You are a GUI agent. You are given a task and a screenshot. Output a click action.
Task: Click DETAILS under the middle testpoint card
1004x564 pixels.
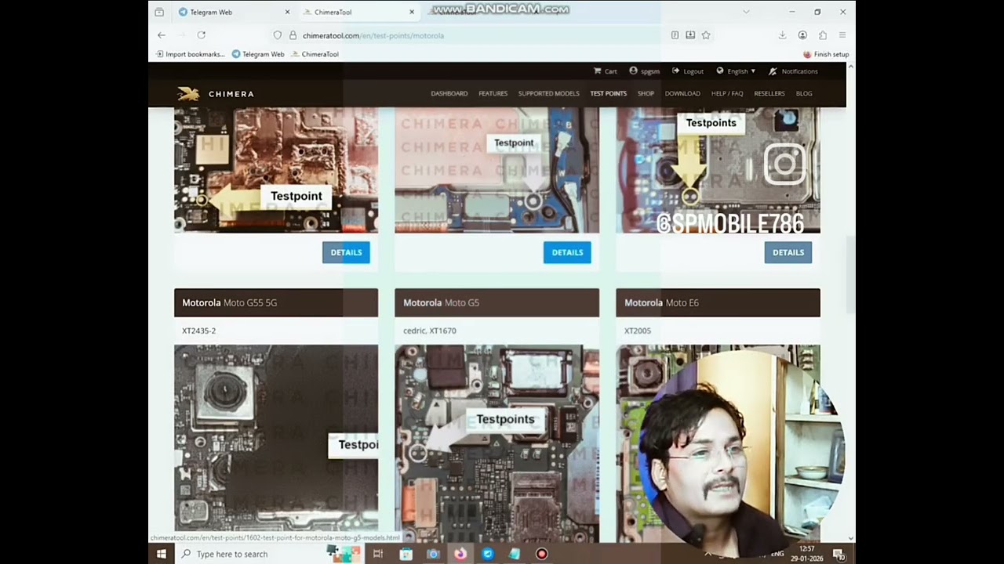567,252
